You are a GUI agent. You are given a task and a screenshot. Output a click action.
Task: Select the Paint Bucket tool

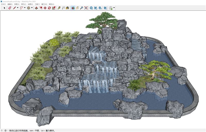[67, 8]
